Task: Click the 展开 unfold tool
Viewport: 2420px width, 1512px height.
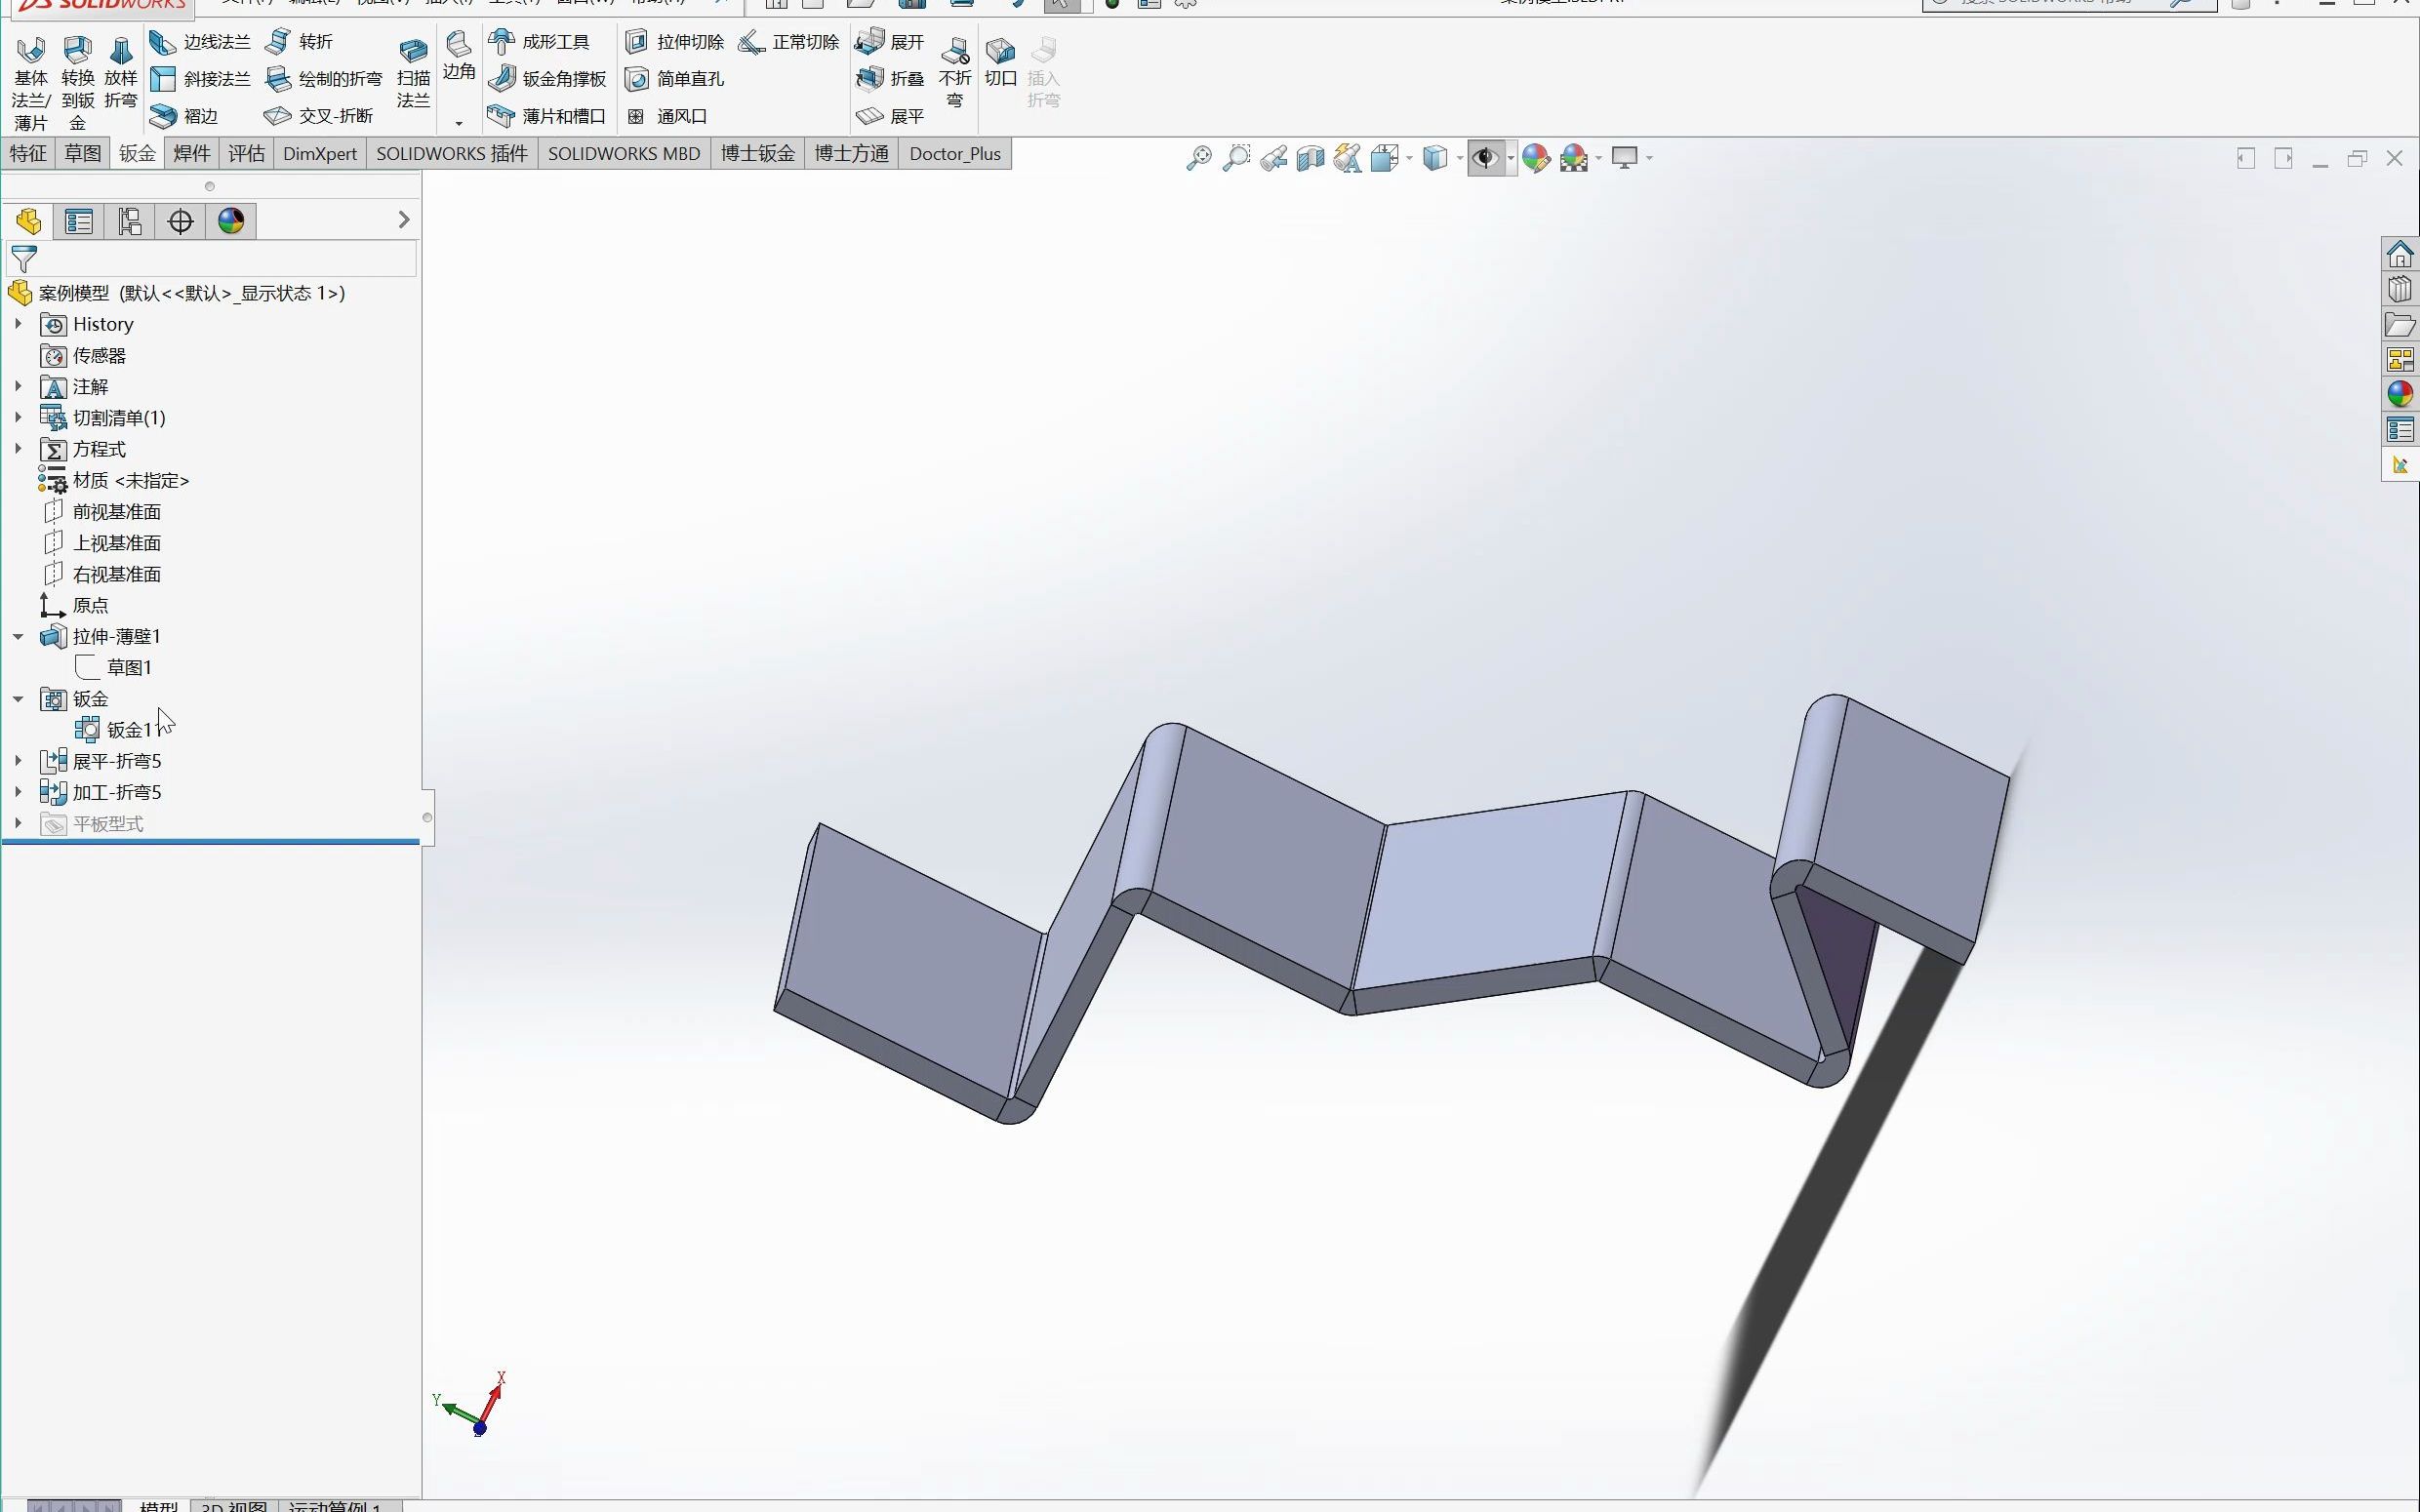Action: pyautogui.click(x=890, y=42)
